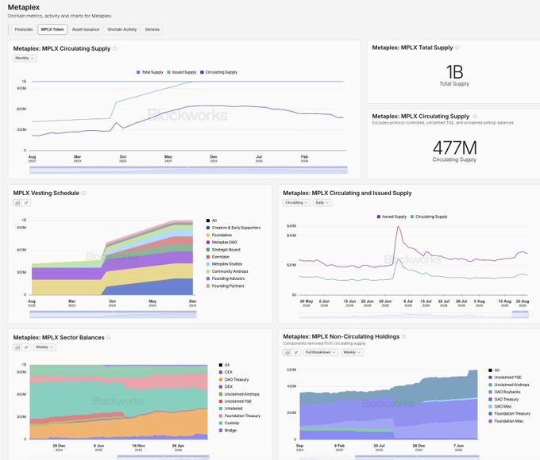The height and width of the screenshot is (460, 540).
Task: Toggle Bridge in Sector Balances legend
Action: [228, 431]
